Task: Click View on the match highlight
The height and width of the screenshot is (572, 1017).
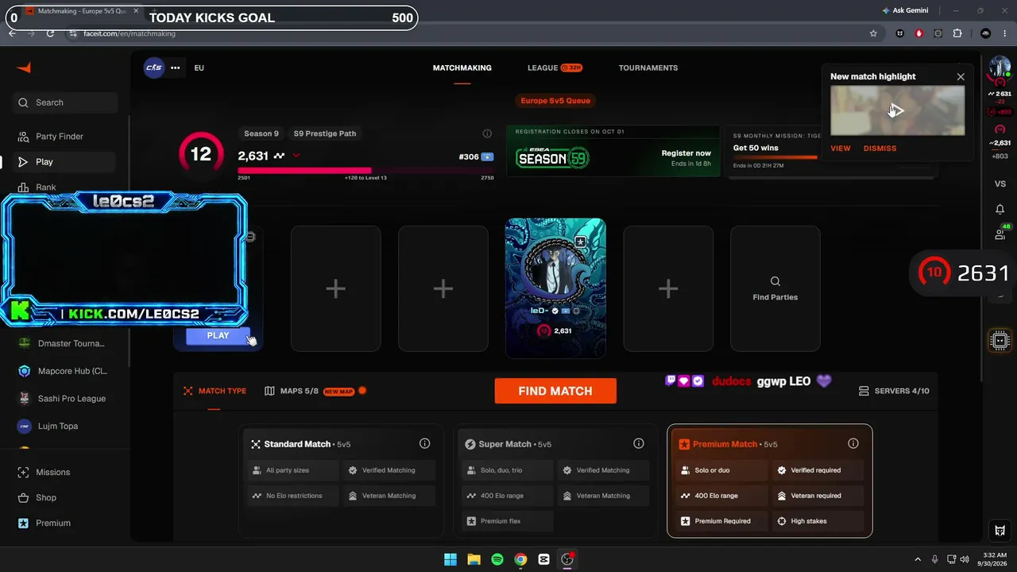Action: pyautogui.click(x=841, y=149)
